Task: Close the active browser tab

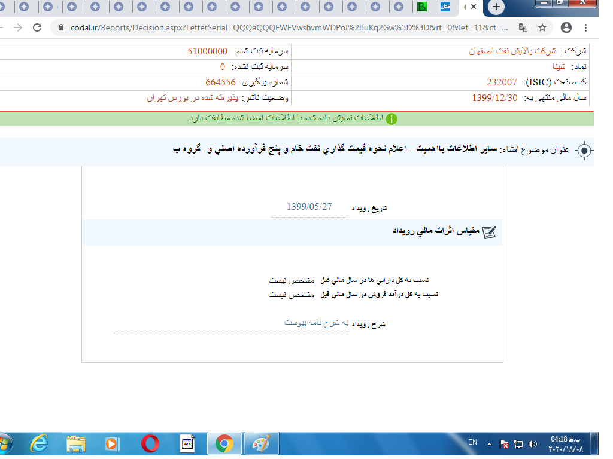Action: point(474,7)
